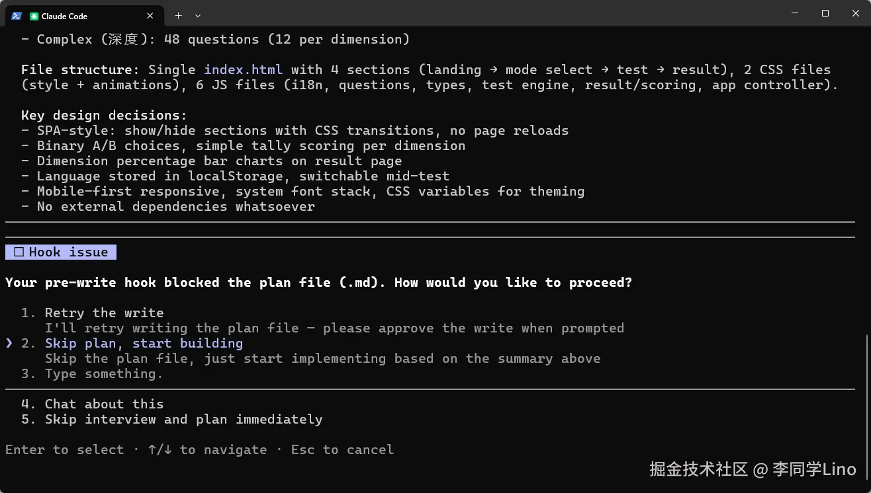Open the index.html file link
Screen dimensions: 871x493
(x=243, y=69)
